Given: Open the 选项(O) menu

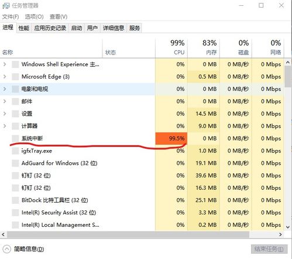Looking at the screenshot, I should click(x=34, y=17).
